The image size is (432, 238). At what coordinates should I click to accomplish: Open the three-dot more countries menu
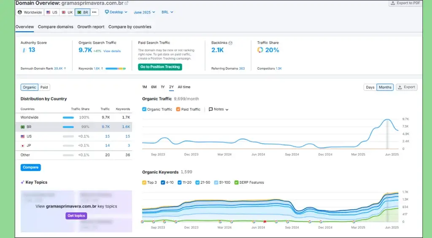click(x=94, y=12)
